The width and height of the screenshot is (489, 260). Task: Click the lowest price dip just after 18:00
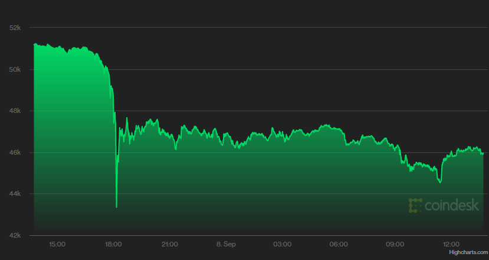point(116,206)
